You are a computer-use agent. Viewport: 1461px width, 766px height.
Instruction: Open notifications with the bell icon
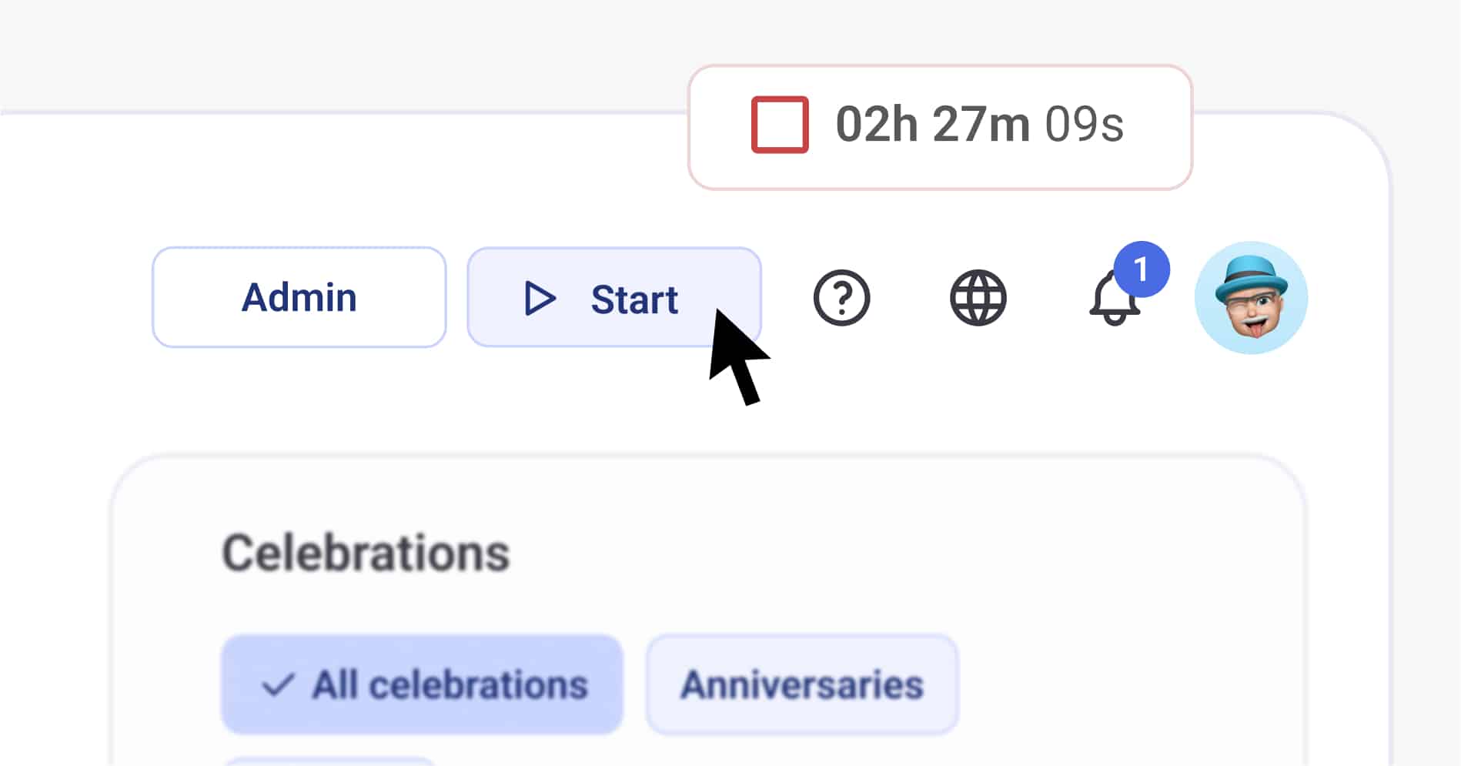point(1114,299)
